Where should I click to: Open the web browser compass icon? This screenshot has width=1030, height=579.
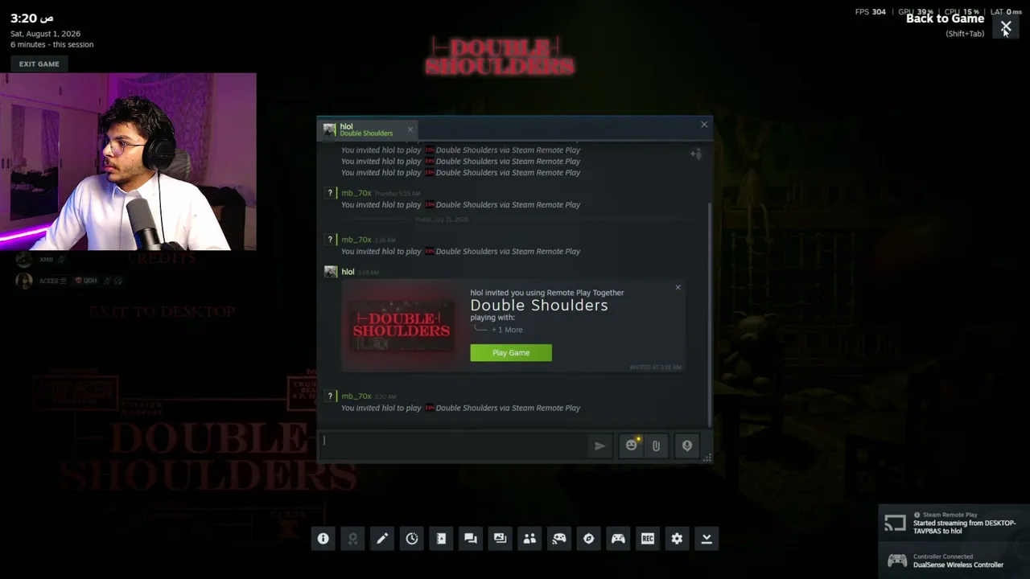[588, 539]
